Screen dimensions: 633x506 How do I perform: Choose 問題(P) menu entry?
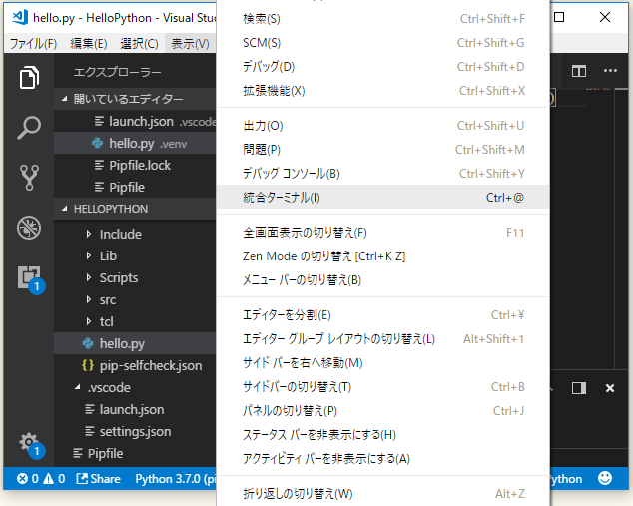click(x=382, y=150)
